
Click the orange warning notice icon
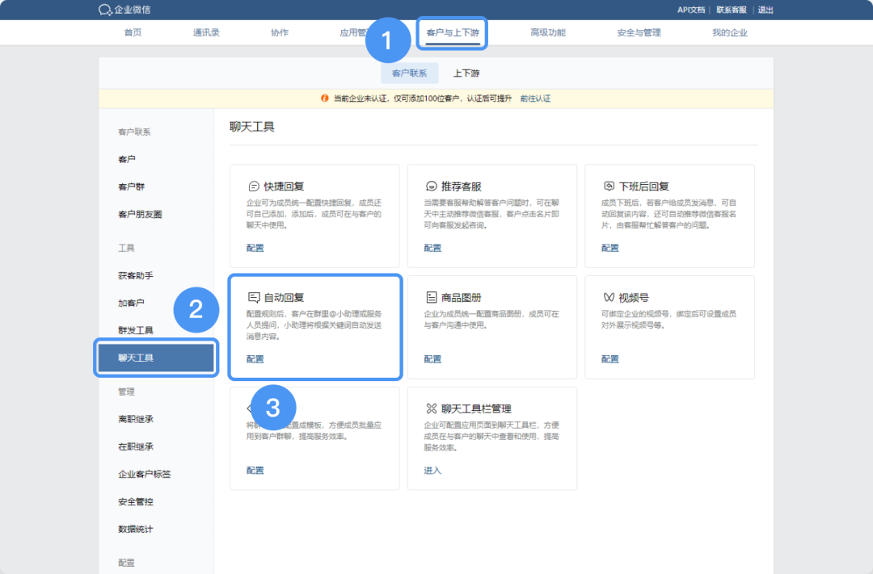click(325, 98)
